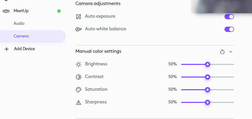
Task: Click the Auto white balance icon
Action: 79,29
